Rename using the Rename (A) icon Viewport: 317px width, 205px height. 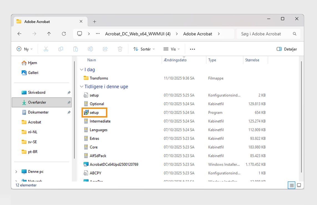90,49
